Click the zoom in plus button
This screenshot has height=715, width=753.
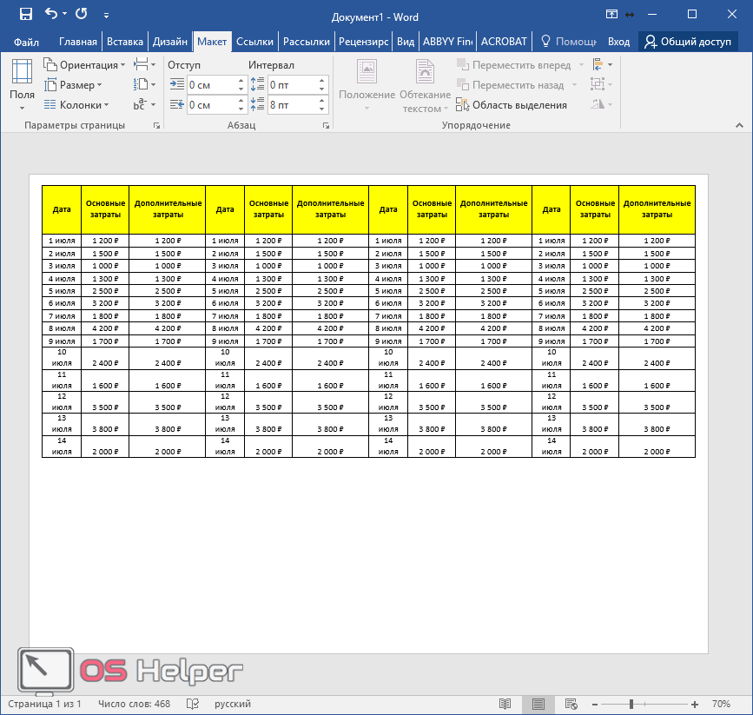pos(695,704)
